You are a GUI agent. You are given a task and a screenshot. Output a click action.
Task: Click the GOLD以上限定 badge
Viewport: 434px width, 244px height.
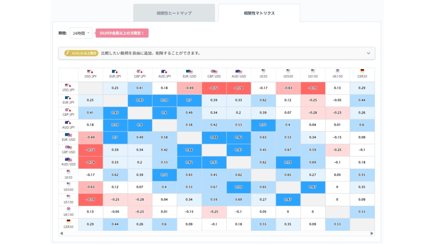coord(82,53)
